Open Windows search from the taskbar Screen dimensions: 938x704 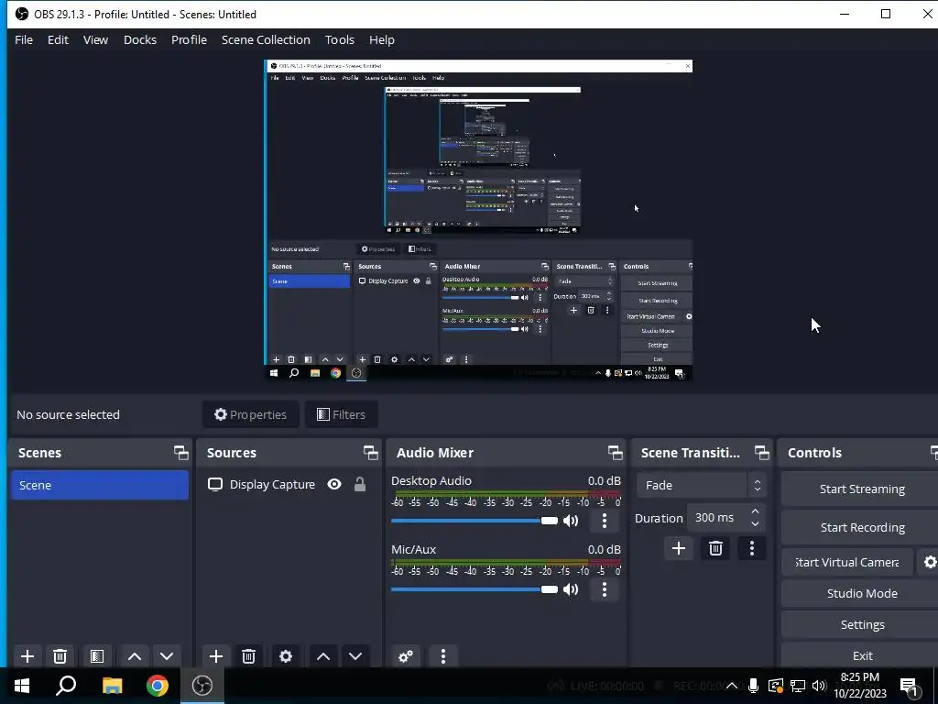66,686
